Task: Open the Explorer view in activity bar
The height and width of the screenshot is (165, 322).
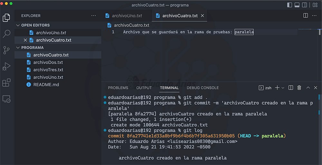Action: pos(6,18)
